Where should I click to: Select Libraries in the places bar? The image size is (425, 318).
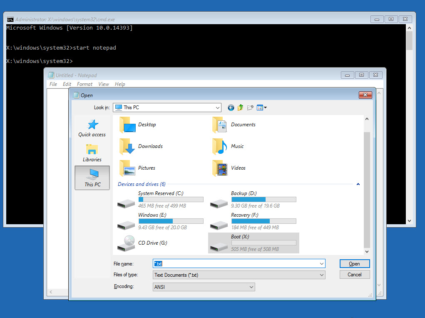(92, 153)
